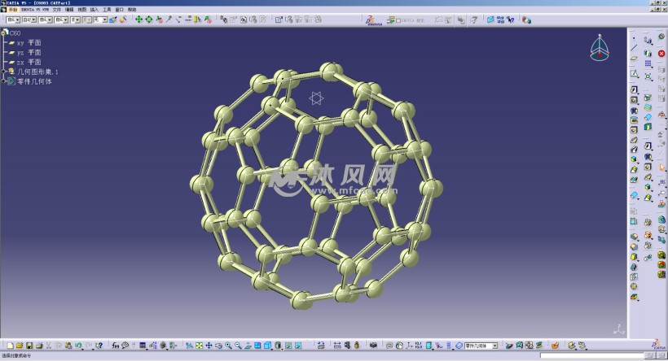
Task: Click the Multi-view (four panes) icon
Action: 257,346
